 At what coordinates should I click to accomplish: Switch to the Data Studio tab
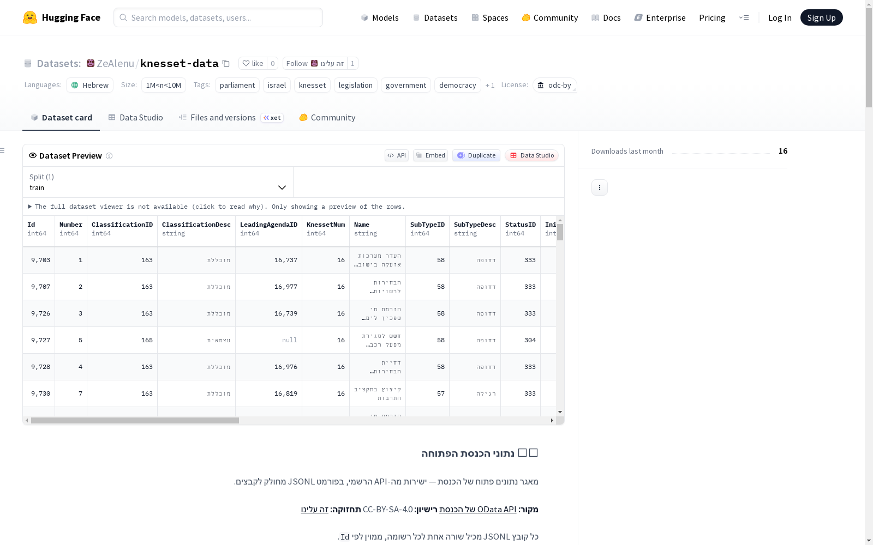(x=135, y=118)
